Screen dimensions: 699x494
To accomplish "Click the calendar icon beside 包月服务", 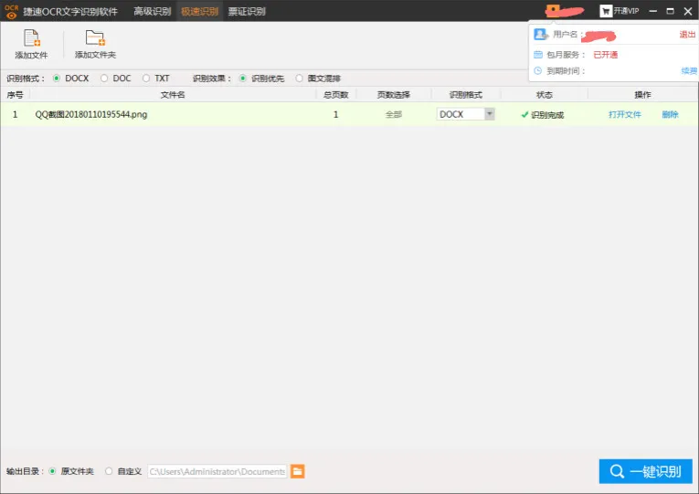I will tap(538, 55).
